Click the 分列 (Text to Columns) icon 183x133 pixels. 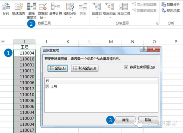click(x=6, y=6)
